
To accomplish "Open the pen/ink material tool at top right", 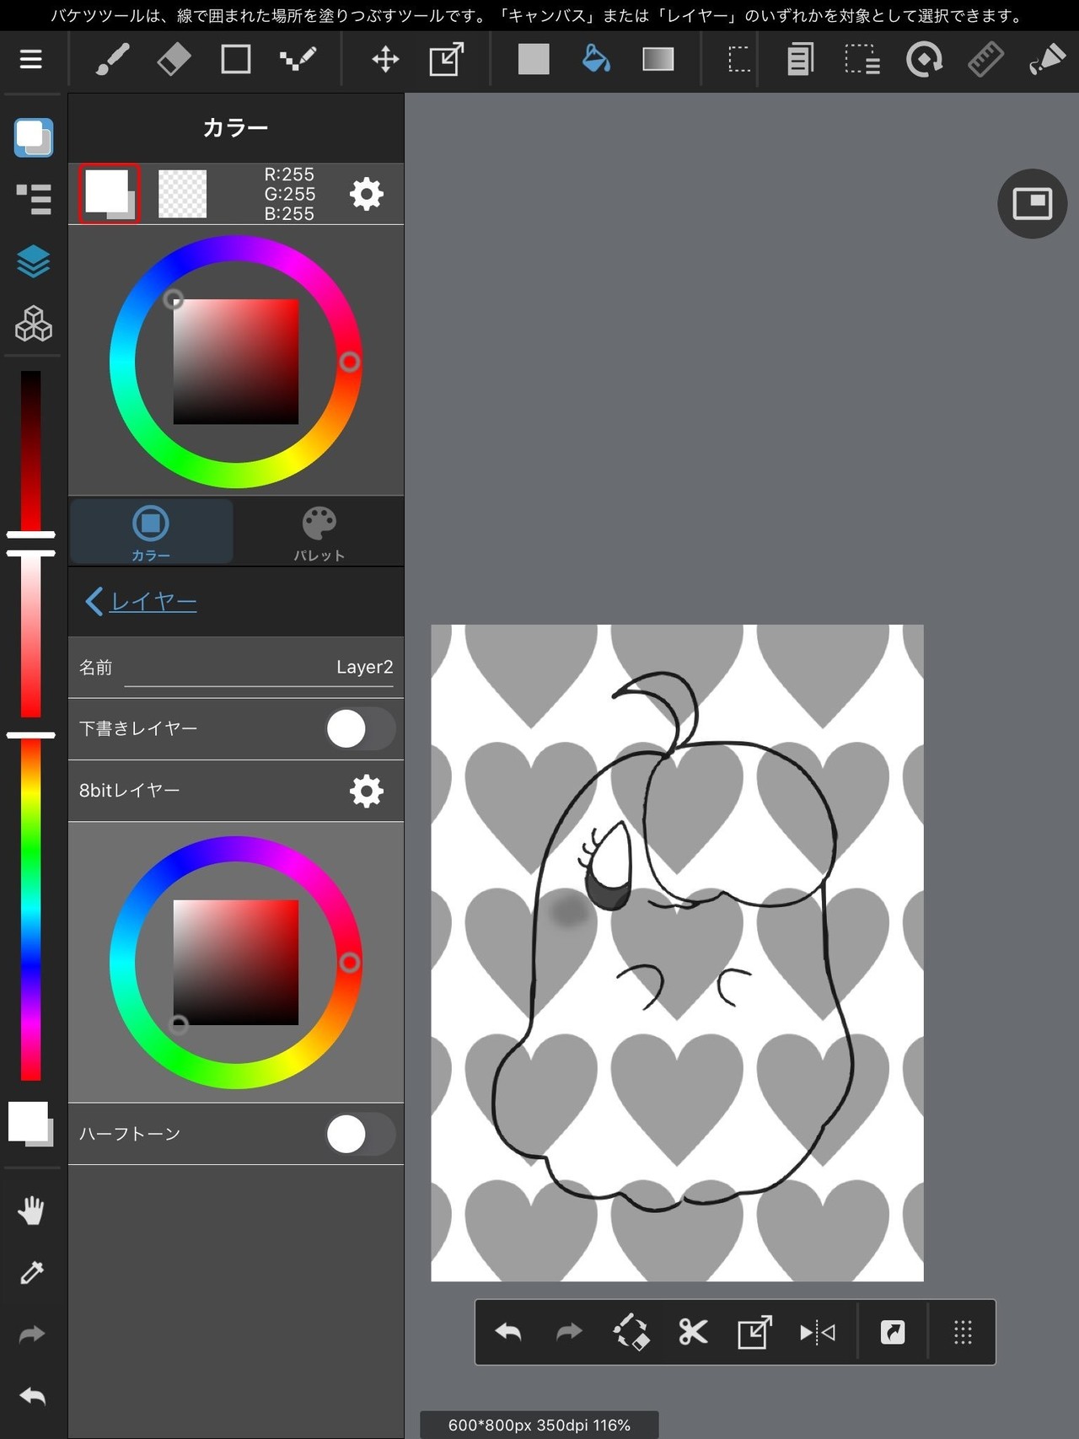I will pos(1047,59).
